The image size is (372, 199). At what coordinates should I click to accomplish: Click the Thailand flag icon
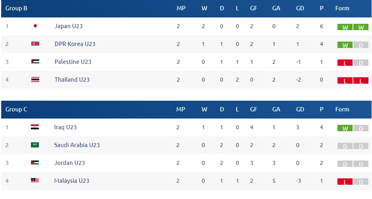click(x=35, y=79)
